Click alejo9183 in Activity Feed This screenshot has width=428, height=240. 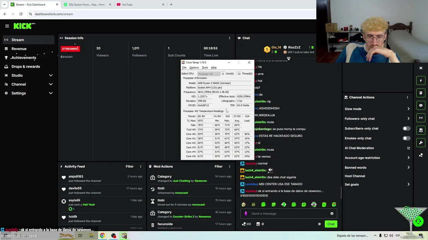pos(76,176)
